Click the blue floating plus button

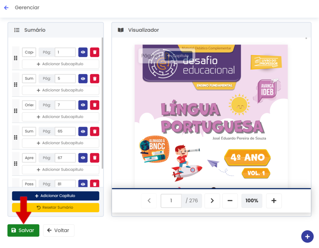(x=307, y=236)
